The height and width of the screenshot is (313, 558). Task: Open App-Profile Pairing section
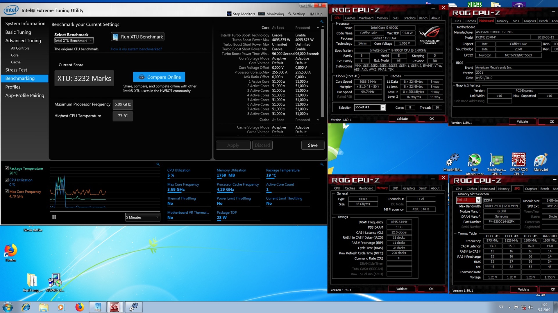pyautogui.click(x=25, y=95)
